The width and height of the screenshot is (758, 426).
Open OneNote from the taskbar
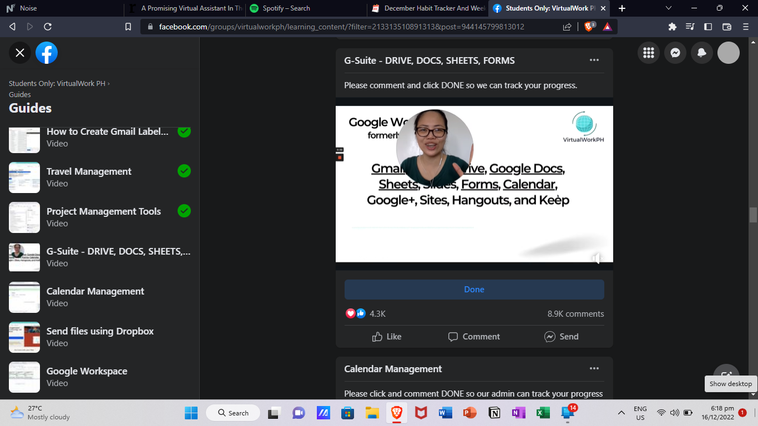click(518, 413)
